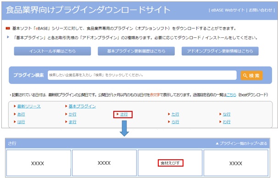This screenshot has height=178, width=278.
Task: Click the アドオンプラグイン更新情報はこちら button
Action: tap(220, 51)
